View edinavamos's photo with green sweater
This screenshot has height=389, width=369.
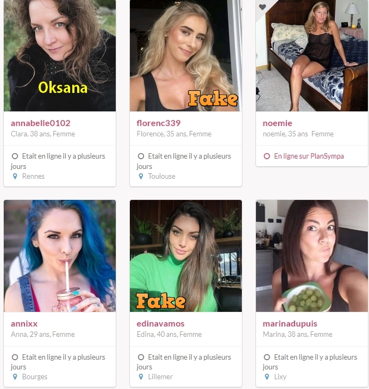186,256
